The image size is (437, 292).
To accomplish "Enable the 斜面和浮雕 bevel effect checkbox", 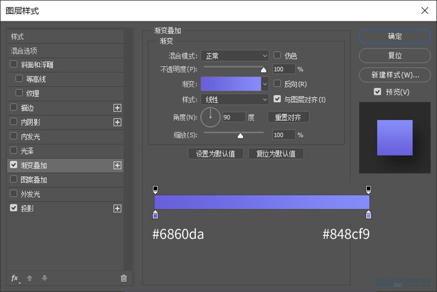I will (x=14, y=64).
